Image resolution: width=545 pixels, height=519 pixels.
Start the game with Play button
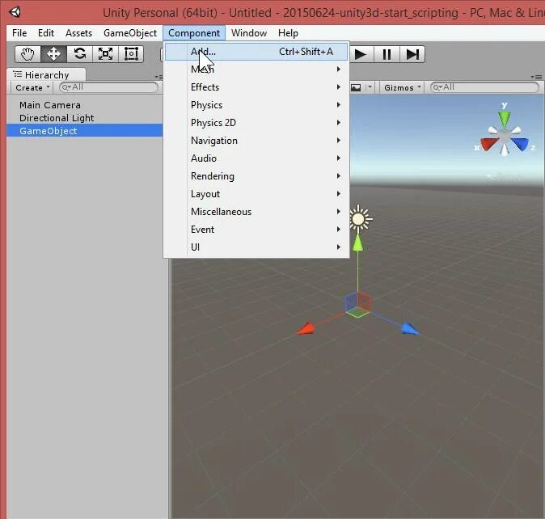[x=361, y=54]
